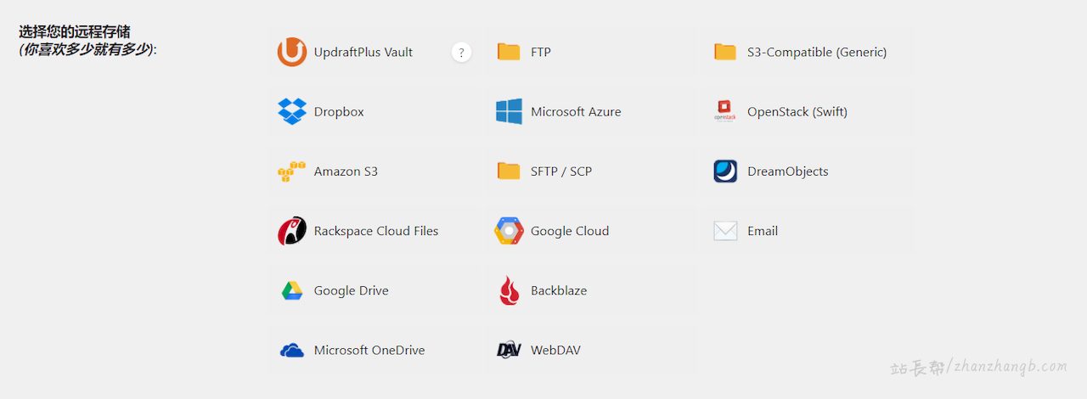
Task: Click the OpenStack Swift logo icon
Action: coord(725,111)
